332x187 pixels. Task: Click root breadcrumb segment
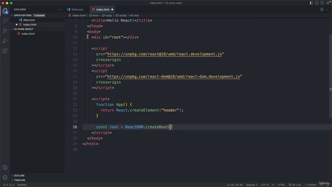tap(136, 16)
